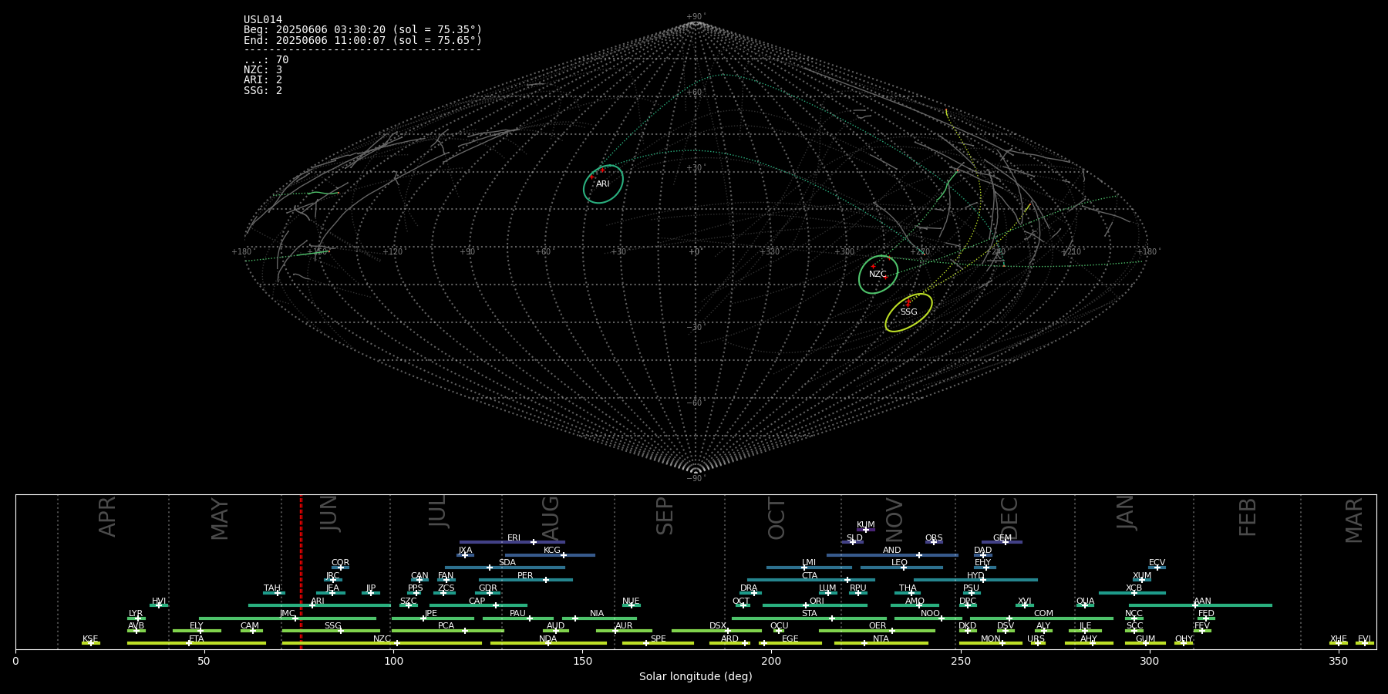Click the CAP shower label in timeline
This screenshot has width=1388, height=694.
tap(477, 601)
